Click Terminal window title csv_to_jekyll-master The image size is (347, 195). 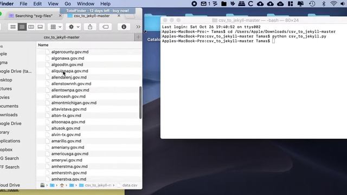point(255,21)
